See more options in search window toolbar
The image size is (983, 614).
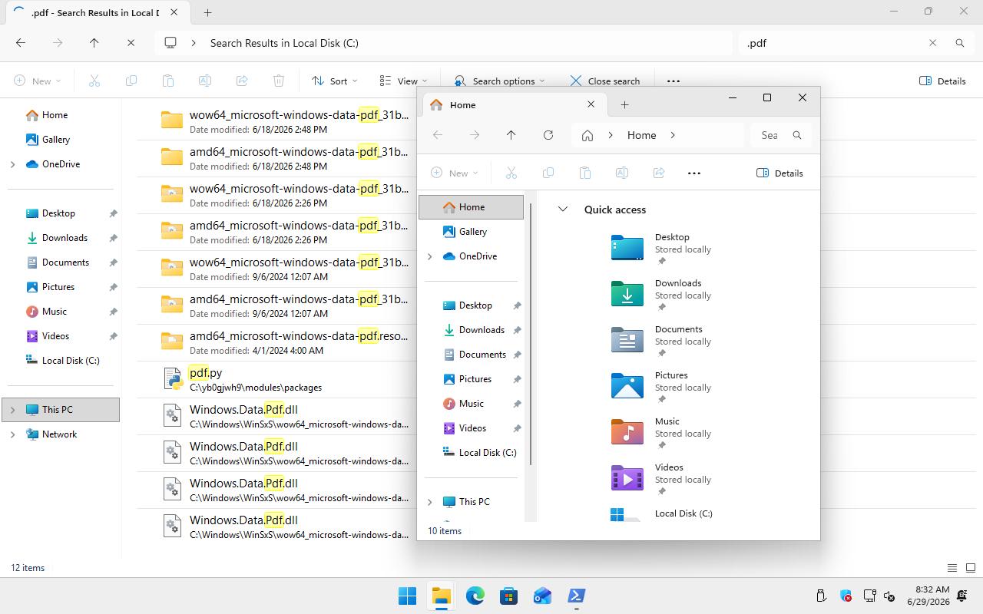674,81
